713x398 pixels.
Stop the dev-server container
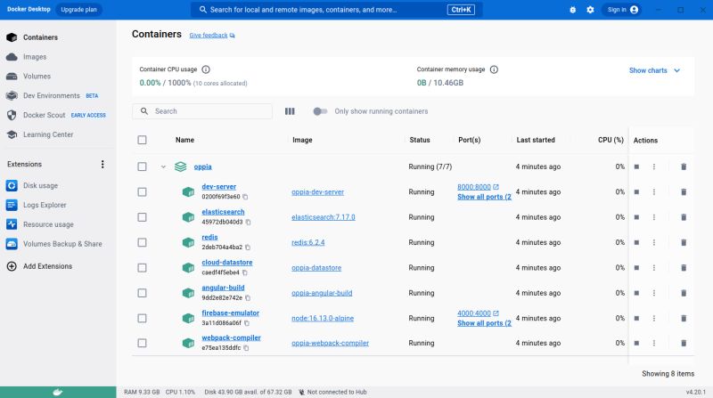coord(636,192)
